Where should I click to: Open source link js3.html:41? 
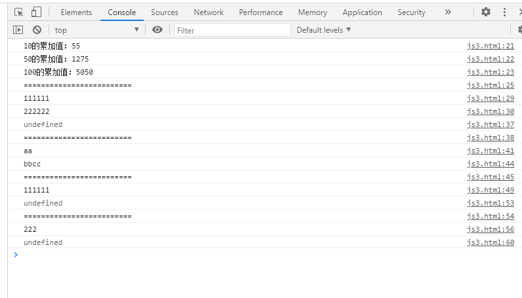[491, 151]
